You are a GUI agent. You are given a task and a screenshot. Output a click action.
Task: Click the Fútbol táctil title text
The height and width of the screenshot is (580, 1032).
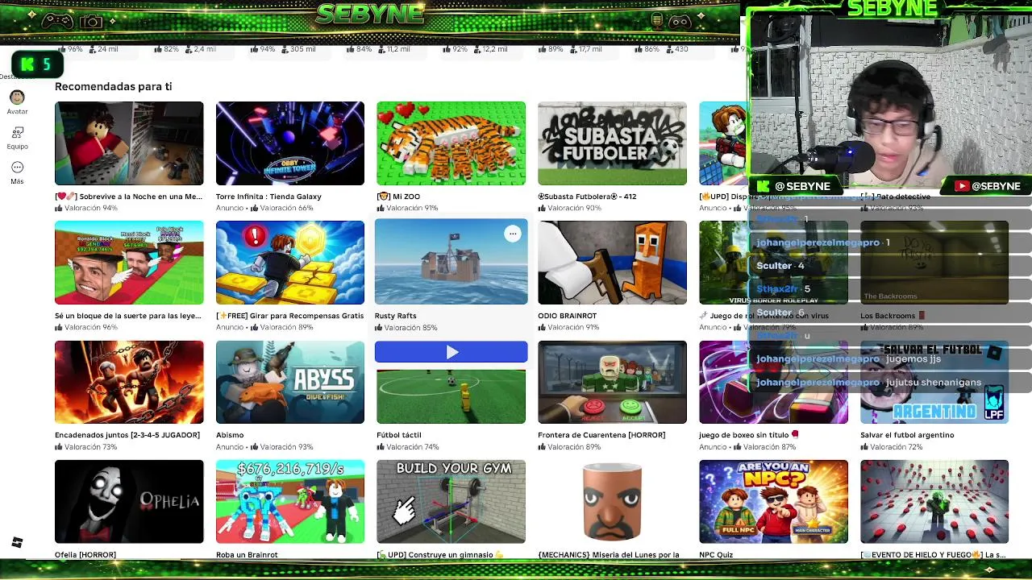tap(399, 435)
